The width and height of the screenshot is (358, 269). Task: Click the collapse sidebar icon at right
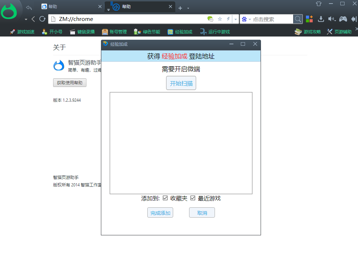coord(354,19)
